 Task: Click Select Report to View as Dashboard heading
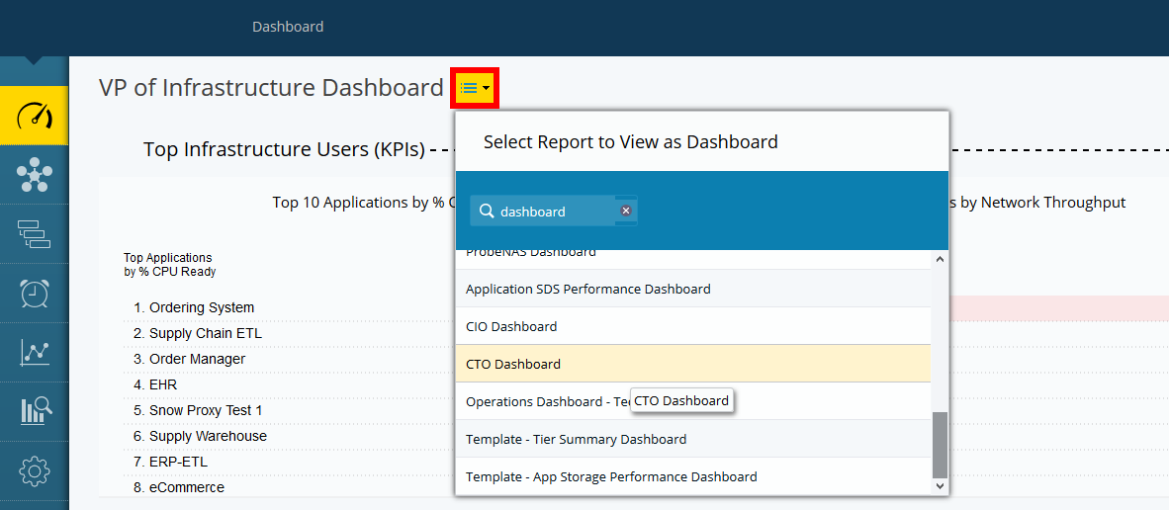(x=631, y=141)
